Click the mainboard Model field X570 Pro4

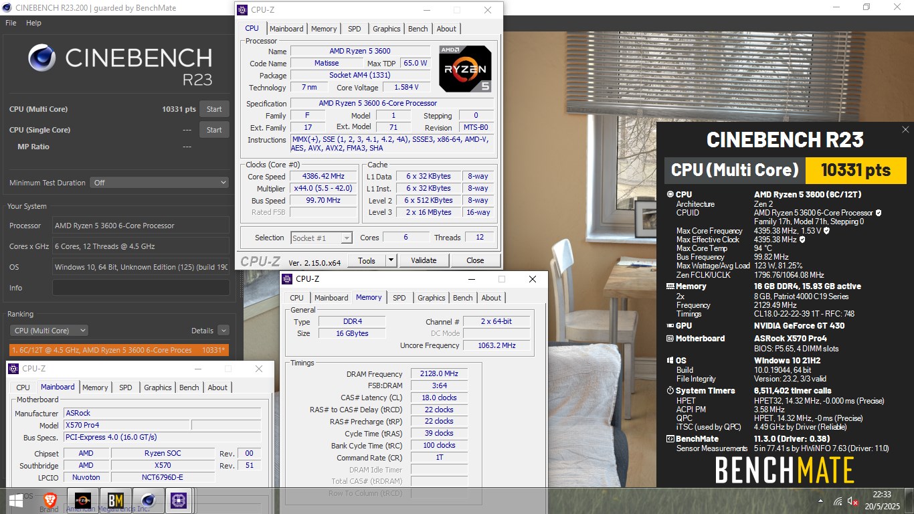pyautogui.click(x=126, y=426)
